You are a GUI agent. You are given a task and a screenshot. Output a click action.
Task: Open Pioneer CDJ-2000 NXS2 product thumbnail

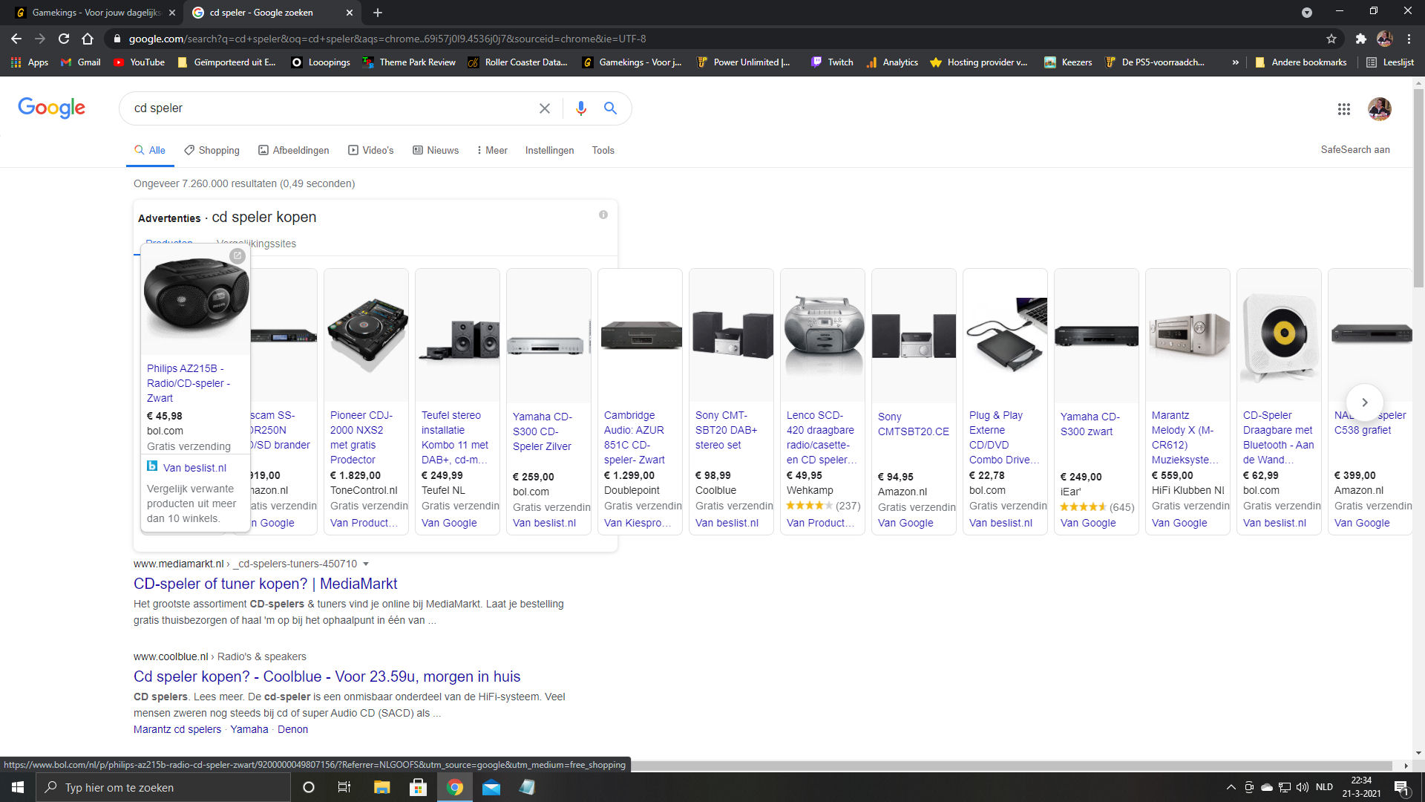366,336
